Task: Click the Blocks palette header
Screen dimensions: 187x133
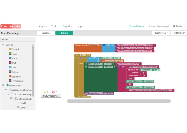Action: (x=18, y=40)
